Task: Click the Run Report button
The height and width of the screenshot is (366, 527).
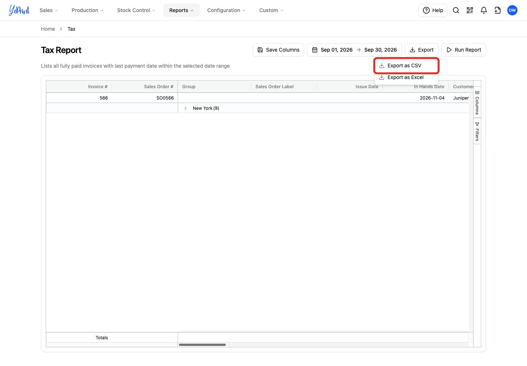Action: 464,50
